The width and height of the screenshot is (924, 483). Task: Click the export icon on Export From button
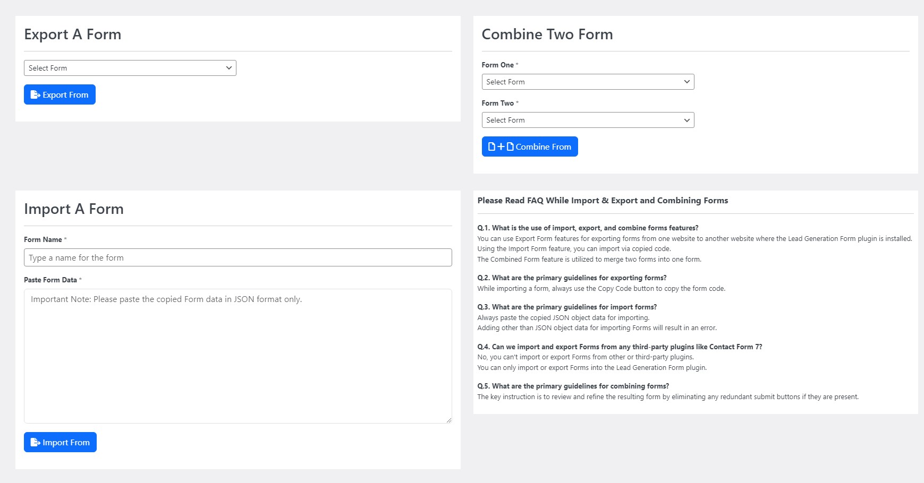tap(35, 95)
